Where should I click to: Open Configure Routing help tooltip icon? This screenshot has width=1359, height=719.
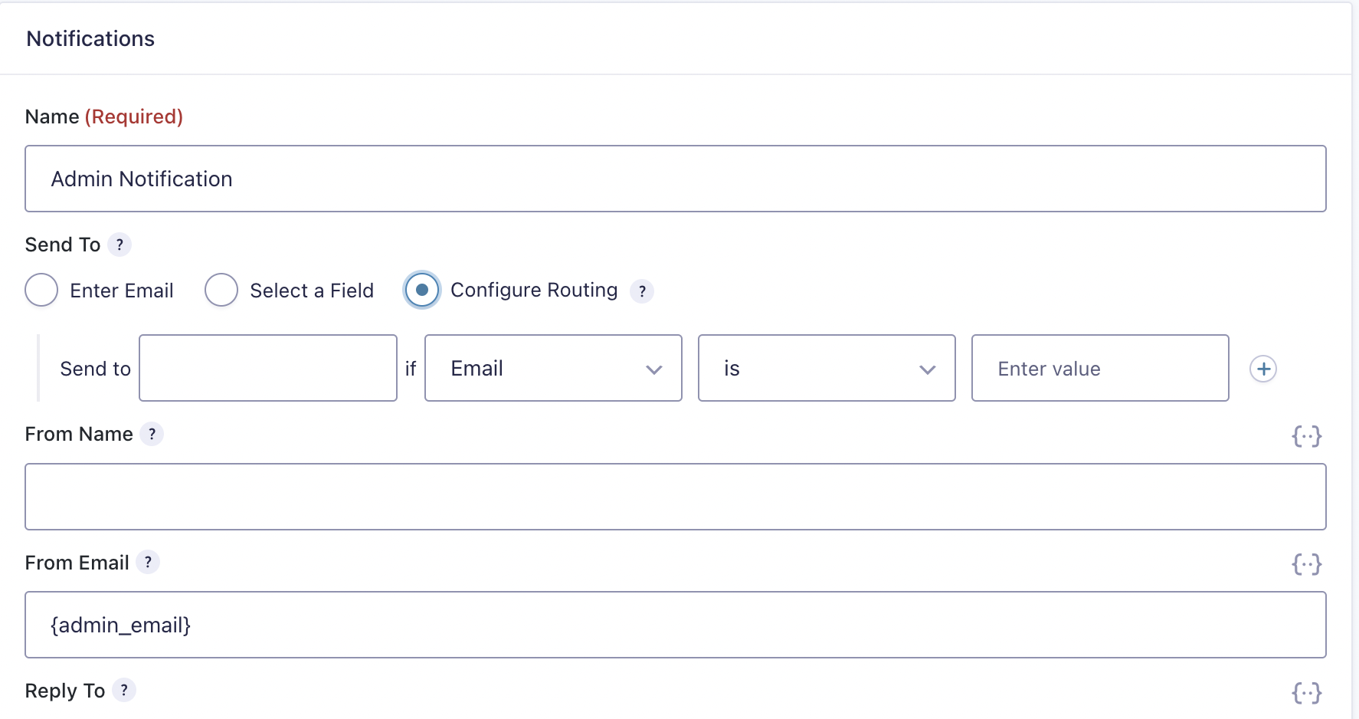coord(642,291)
